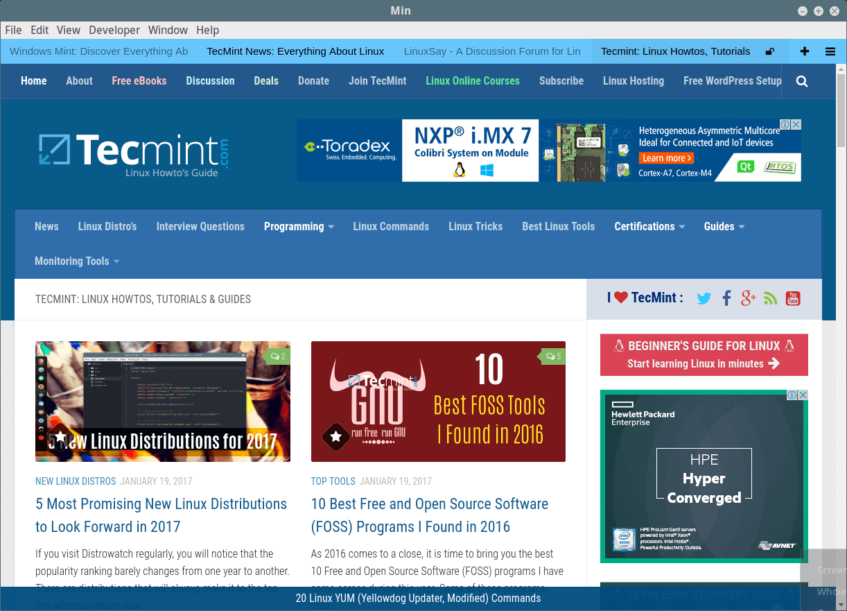Open Interview Questions link
Viewport: 847px width, 611px height.
click(200, 227)
